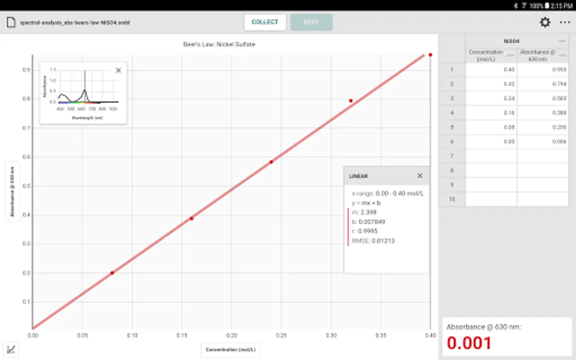Select concentration cell 0.24
576x360 pixels.
[491, 98]
